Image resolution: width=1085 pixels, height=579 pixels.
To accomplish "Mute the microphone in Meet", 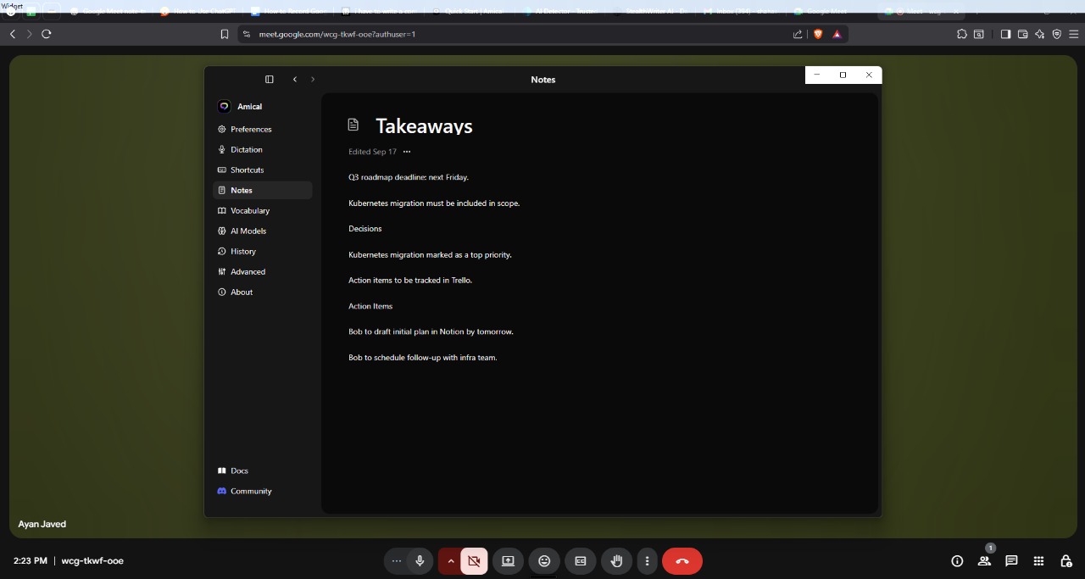I will (419, 561).
